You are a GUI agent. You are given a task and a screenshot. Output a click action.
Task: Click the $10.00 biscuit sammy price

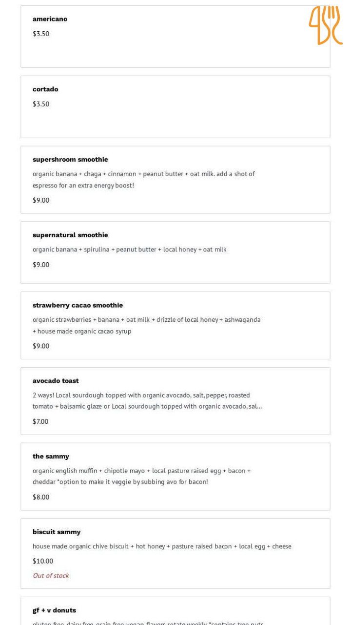[43, 561]
